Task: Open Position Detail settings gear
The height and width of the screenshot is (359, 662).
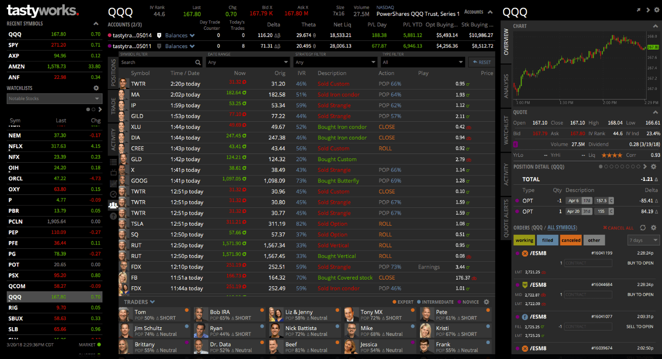Action: coord(653,167)
